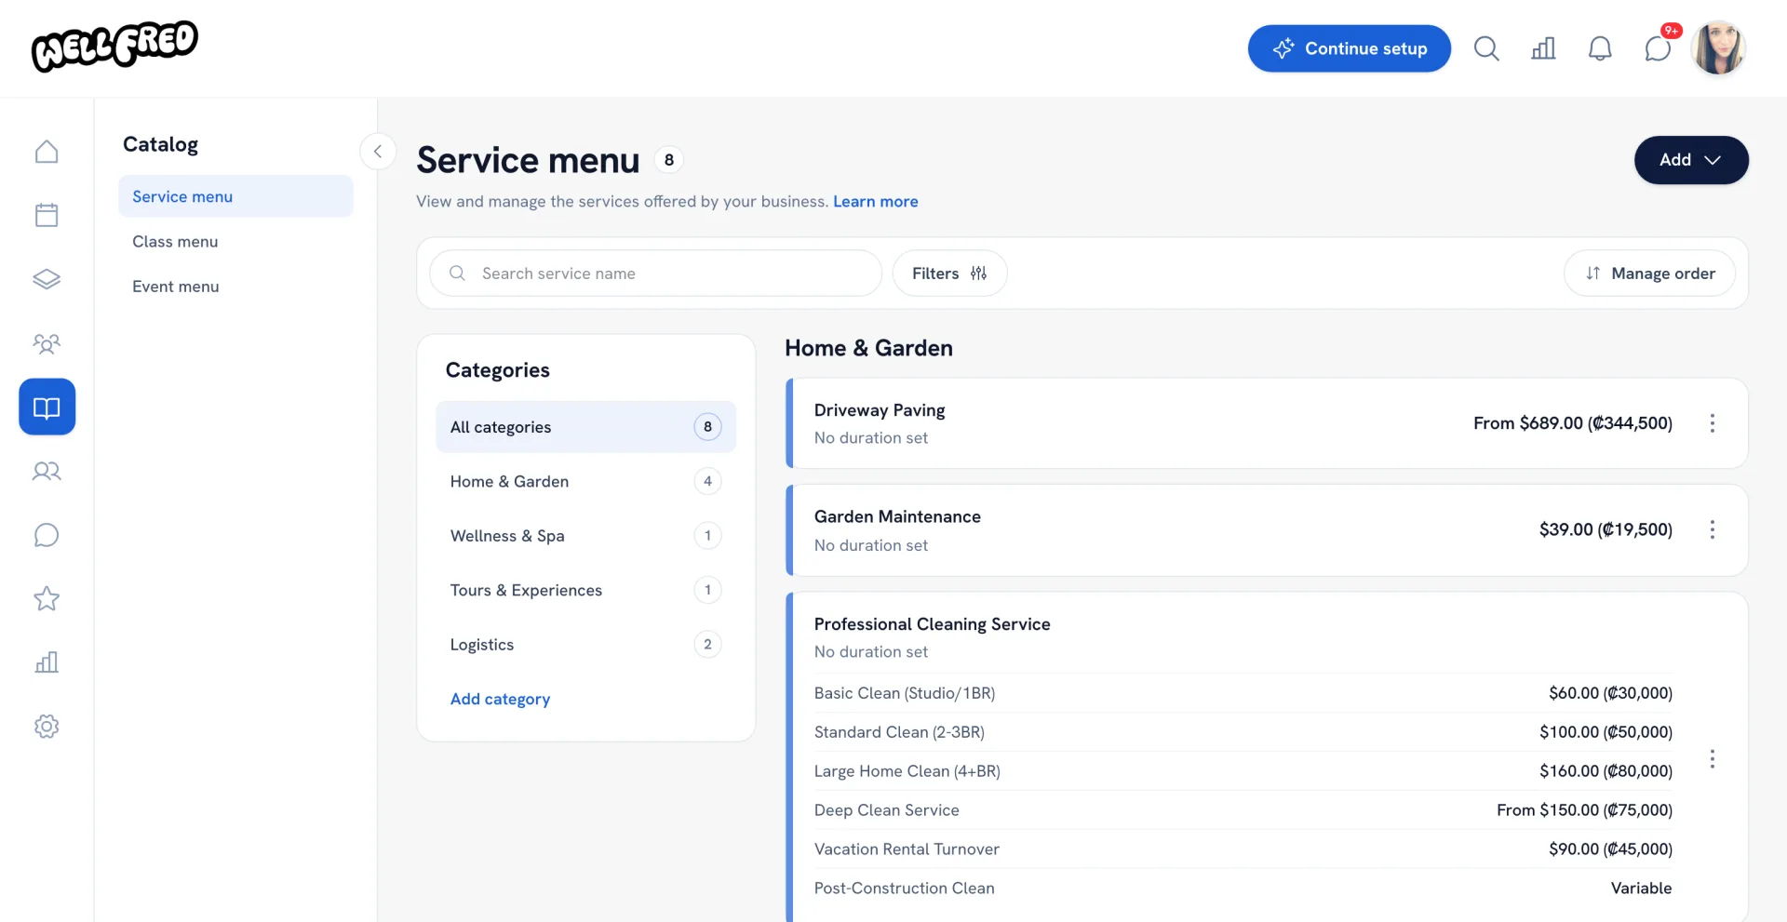Open the Garden Maintenance service
Viewport: 1787px width, 922px height.
1267,529
